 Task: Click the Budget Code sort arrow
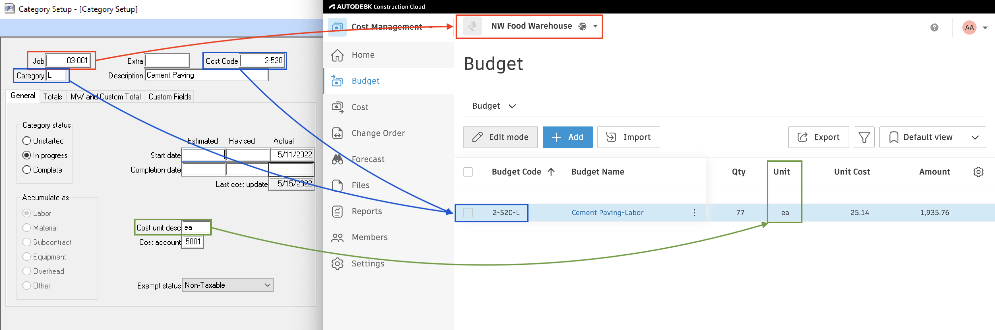(x=551, y=172)
